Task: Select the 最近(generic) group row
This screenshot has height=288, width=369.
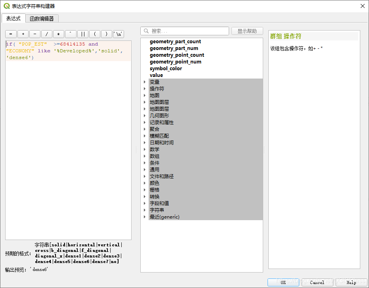Action: [206, 217]
